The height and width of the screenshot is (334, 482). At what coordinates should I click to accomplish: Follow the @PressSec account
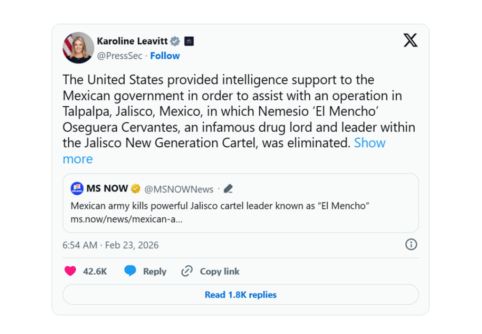tap(165, 56)
